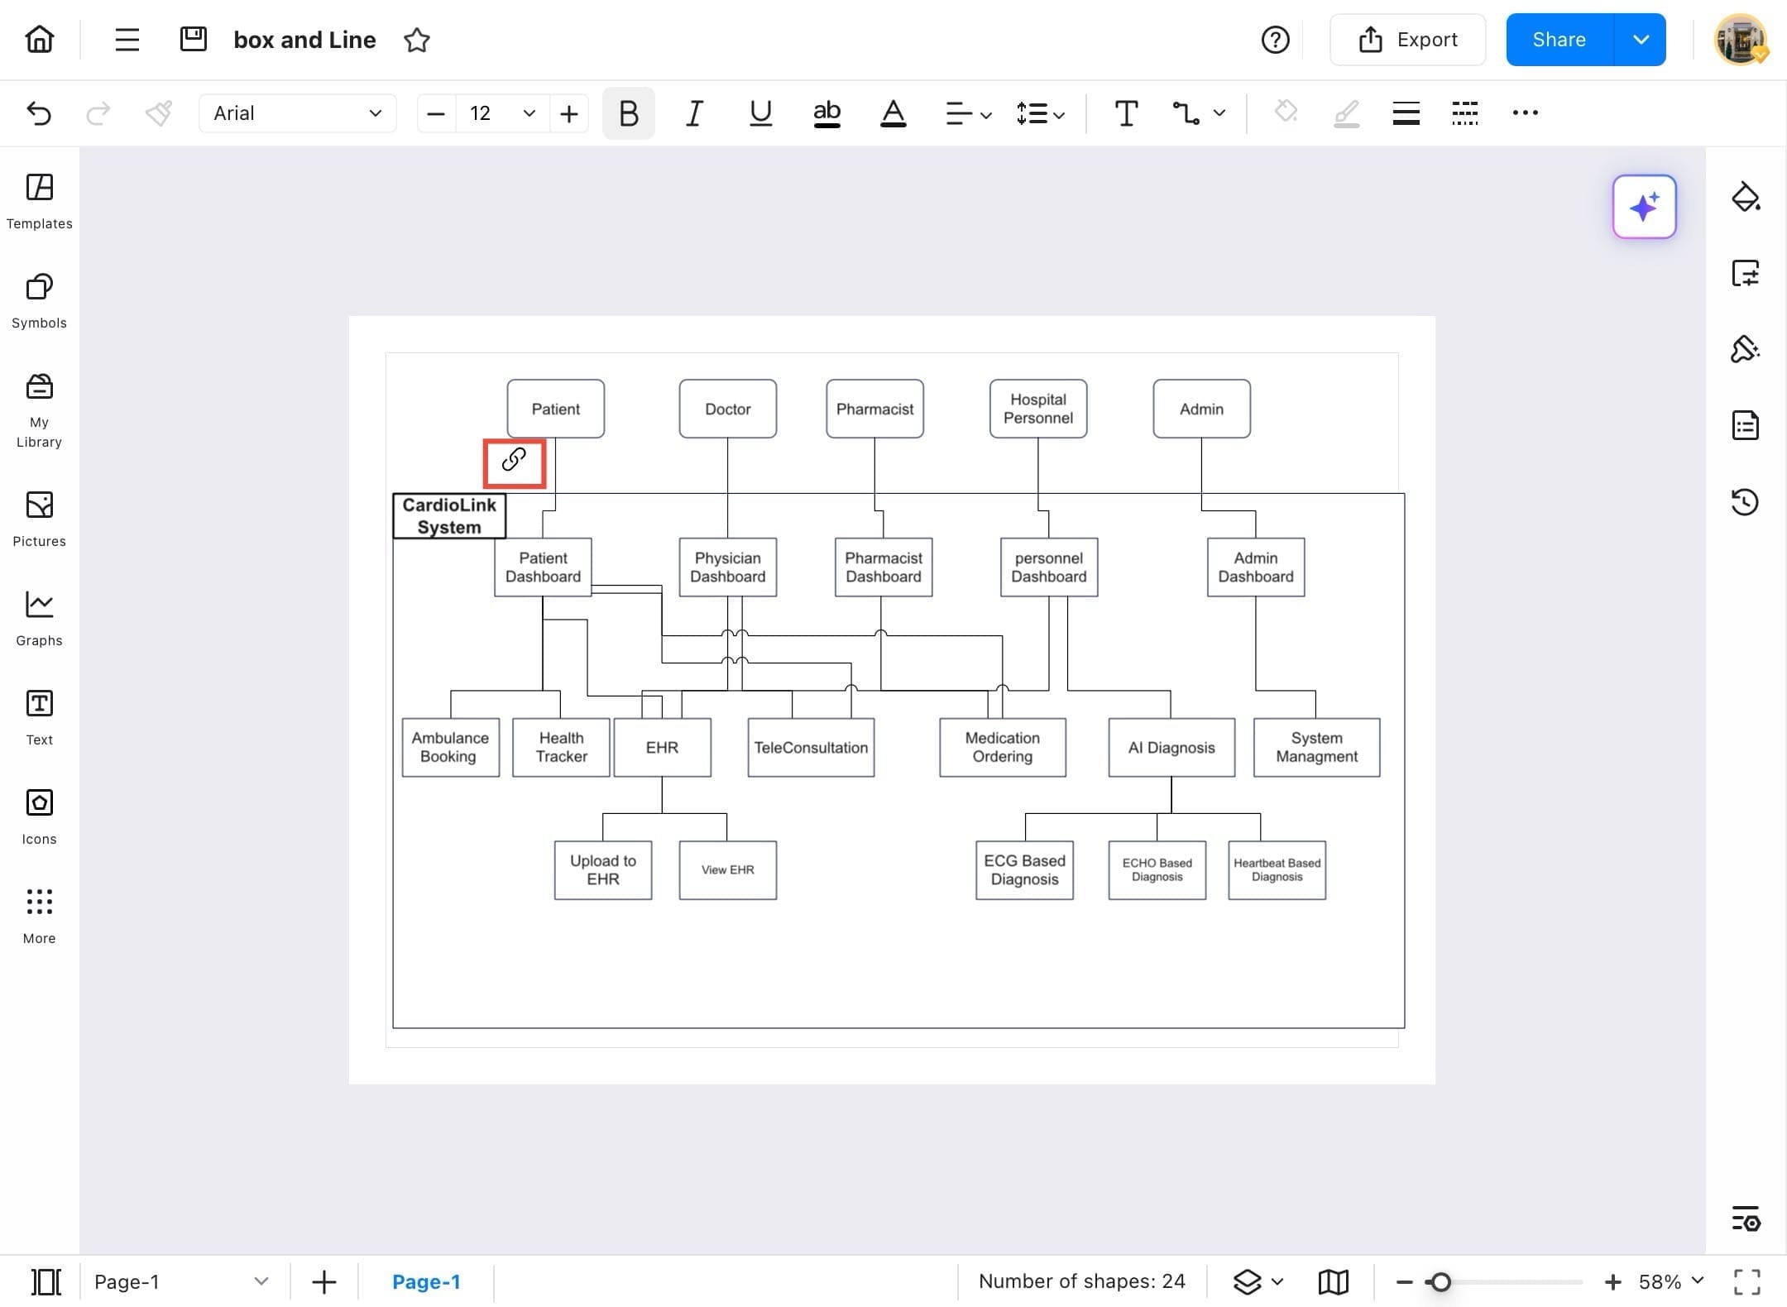Open the line color brush tool
Screen dimensions: 1787x1307
coord(1347,113)
